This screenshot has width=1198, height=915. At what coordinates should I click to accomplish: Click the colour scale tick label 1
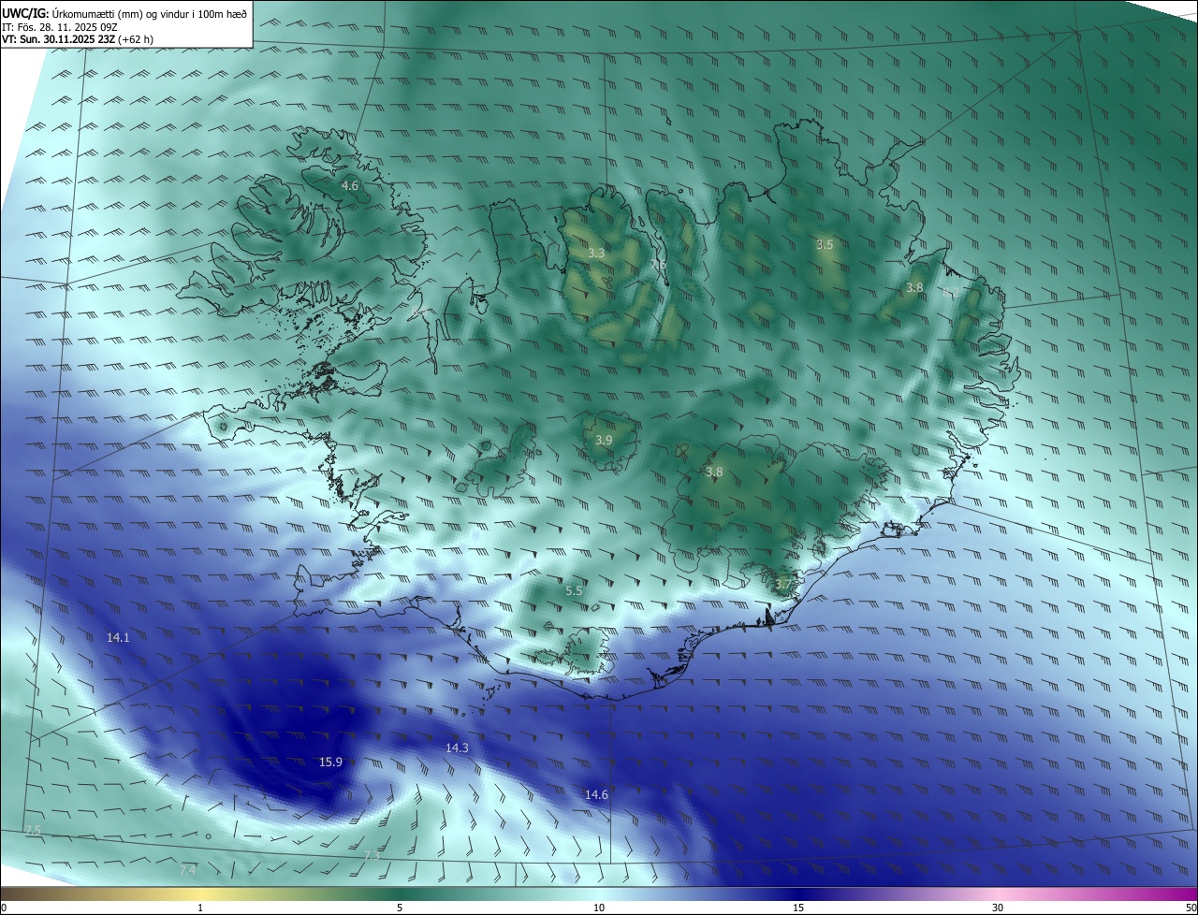[x=200, y=908]
